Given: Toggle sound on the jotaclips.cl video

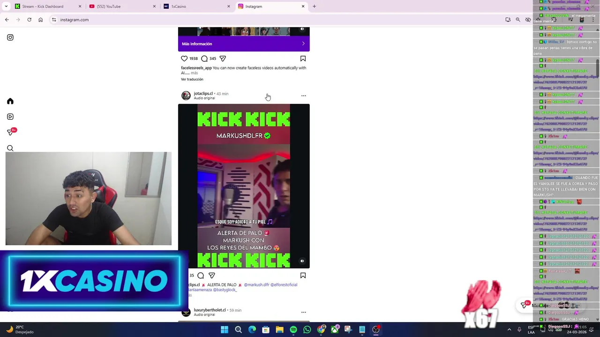Looking at the screenshot, I should [x=302, y=261].
